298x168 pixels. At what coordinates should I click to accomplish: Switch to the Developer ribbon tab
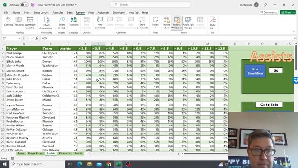(x=119, y=13)
